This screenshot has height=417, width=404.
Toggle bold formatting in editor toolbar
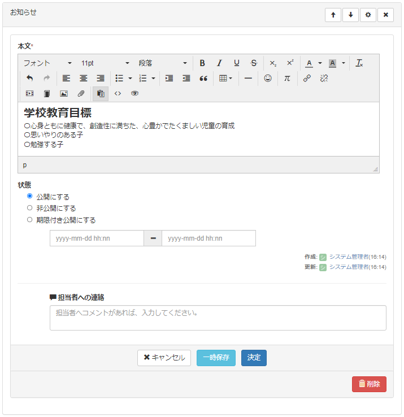pos(202,63)
